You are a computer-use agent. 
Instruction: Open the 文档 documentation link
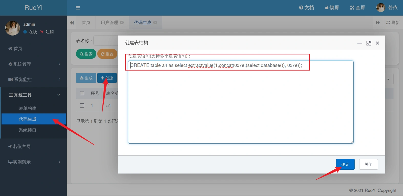point(306,8)
